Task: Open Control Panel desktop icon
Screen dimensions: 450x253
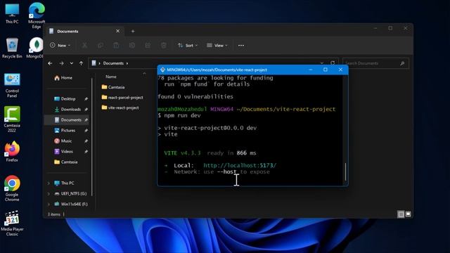Action: (x=12, y=85)
